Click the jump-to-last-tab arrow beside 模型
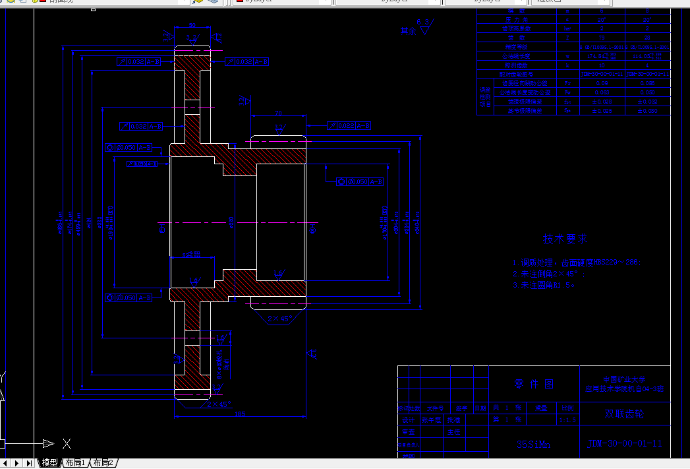The image size is (690, 469). coord(29,463)
